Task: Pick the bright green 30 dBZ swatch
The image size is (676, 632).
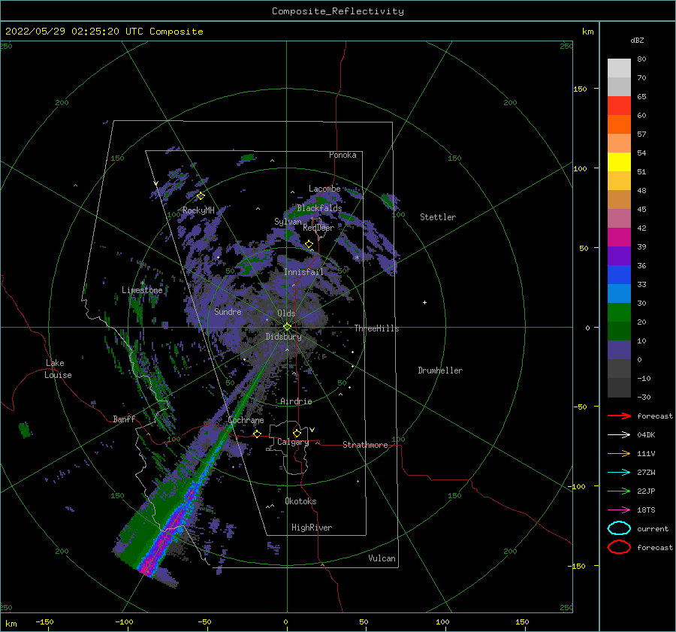Action: pos(619,313)
